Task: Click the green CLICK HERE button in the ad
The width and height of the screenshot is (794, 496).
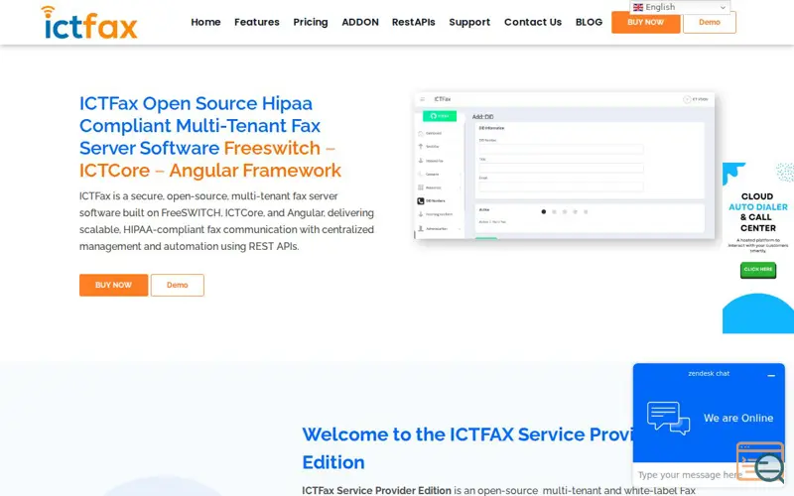Action: pyautogui.click(x=757, y=270)
